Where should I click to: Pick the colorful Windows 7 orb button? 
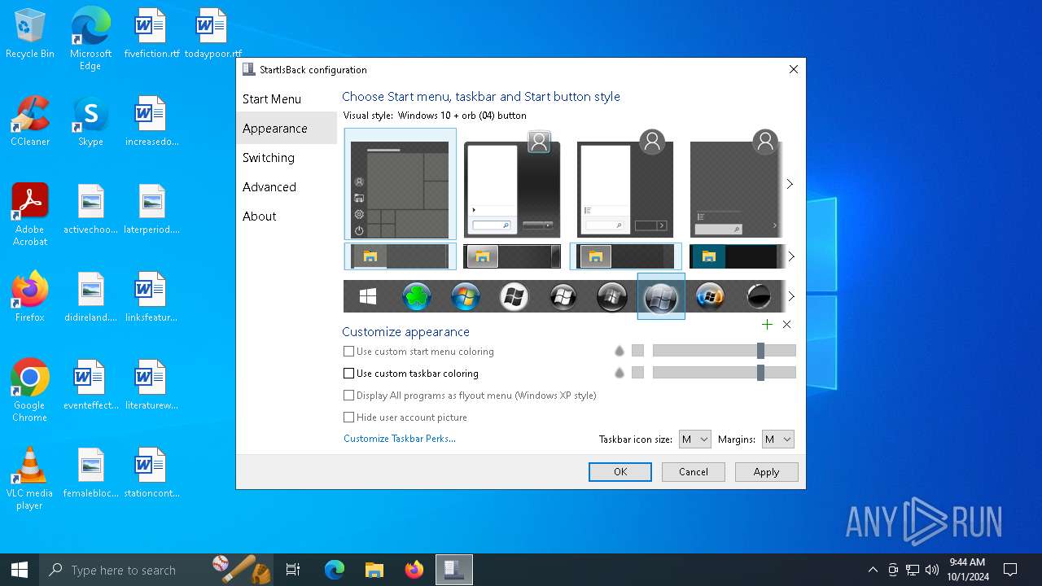466,297
